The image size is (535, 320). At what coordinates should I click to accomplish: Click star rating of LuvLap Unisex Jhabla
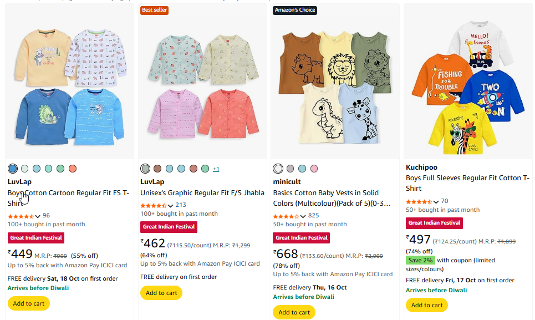154,205
